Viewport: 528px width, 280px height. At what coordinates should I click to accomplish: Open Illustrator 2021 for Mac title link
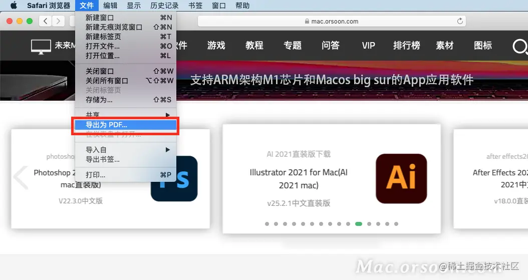coord(299,179)
